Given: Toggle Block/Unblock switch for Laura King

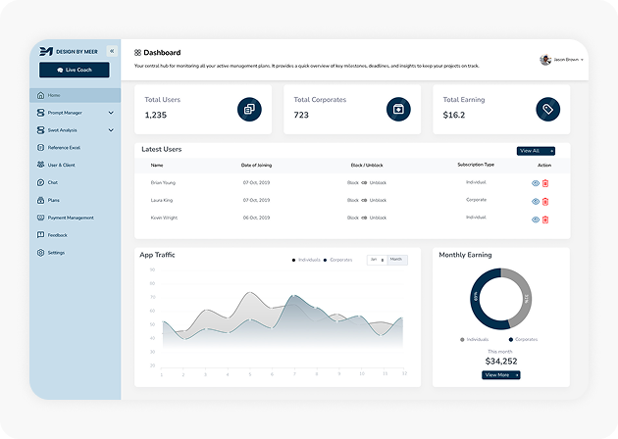Looking at the screenshot, I should click(364, 201).
